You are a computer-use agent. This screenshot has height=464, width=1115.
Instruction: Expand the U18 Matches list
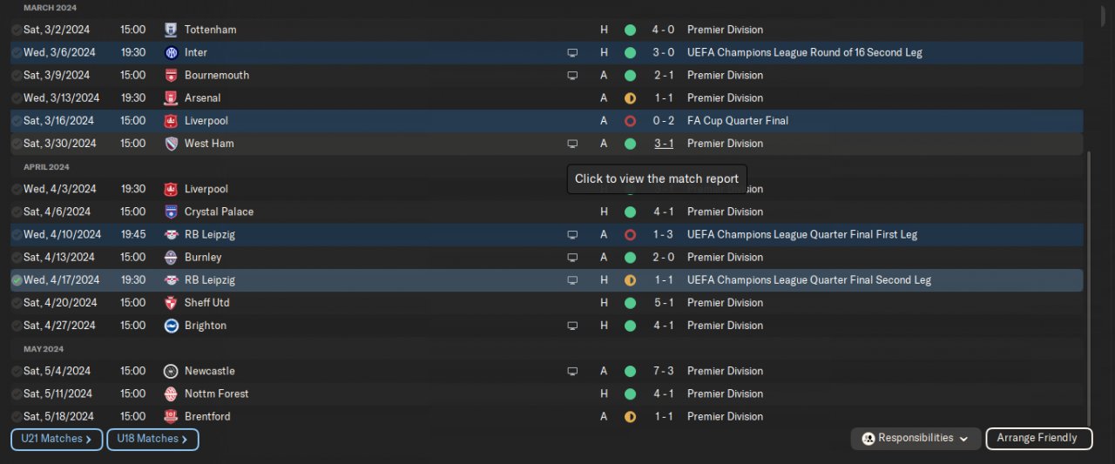tap(152, 440)
